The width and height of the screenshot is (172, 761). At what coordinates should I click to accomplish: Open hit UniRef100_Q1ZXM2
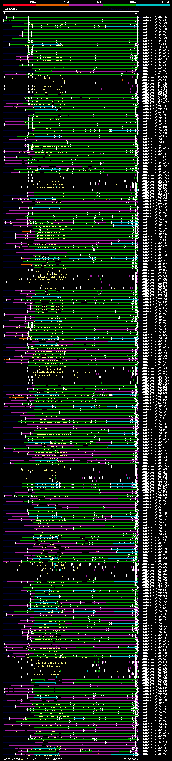point(154,297)
